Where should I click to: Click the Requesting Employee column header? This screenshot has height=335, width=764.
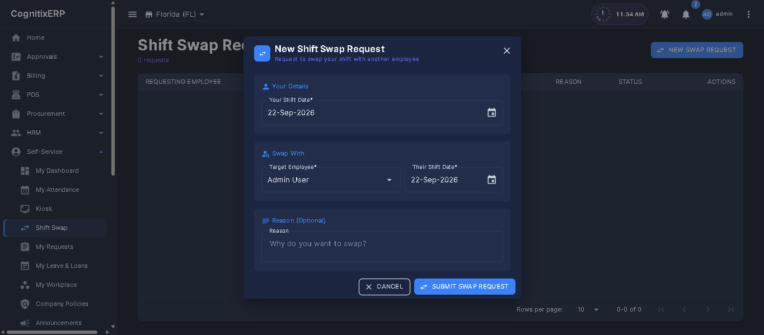coord(183,82)
